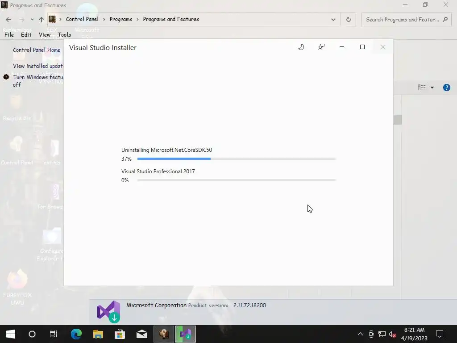Open File Explorer from the taskbar
The width and height of the screenshot is (457, 343).
[x=98, y=334]
